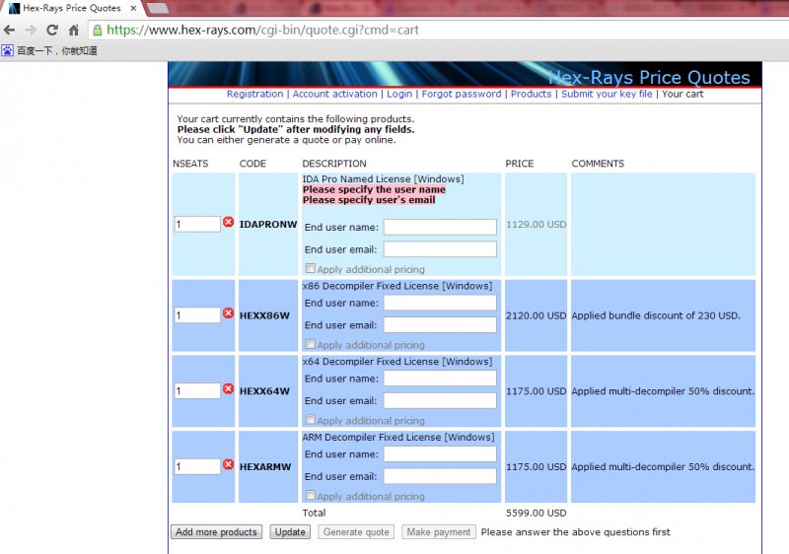Click the Generate quote button
This screenshot has width=789, height=554.
click(x=356, y=532)
